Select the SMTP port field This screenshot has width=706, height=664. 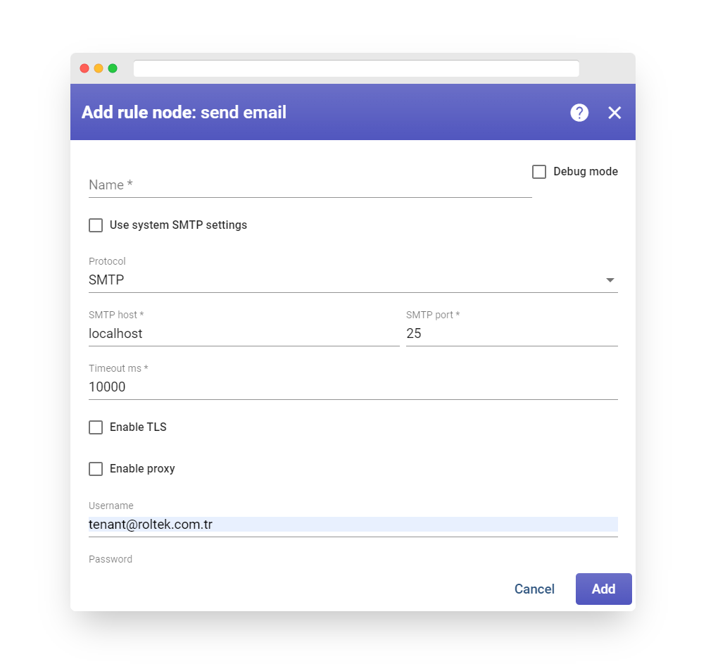[x=512, y=334]
